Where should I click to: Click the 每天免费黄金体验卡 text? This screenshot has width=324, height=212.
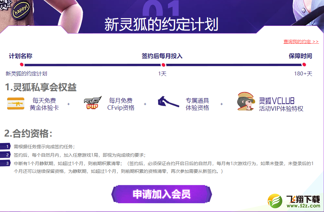tap(44, 104)
